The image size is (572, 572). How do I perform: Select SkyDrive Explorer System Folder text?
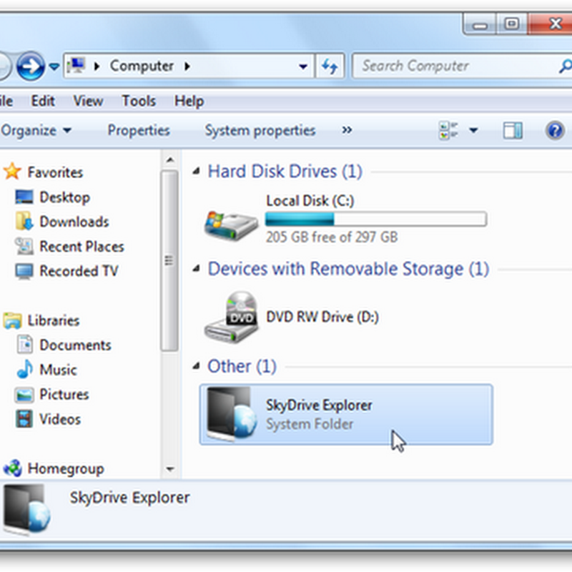coord(319,415)
